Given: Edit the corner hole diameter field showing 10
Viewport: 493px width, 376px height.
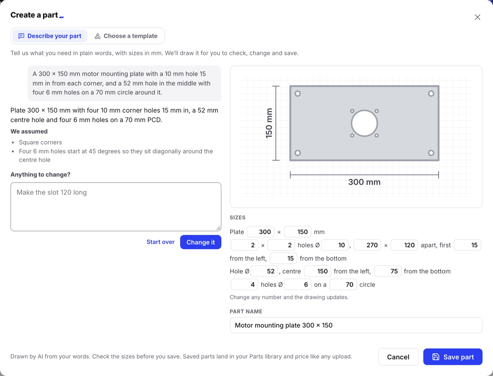Looking at the screenshot, I should tap(335, 245).
